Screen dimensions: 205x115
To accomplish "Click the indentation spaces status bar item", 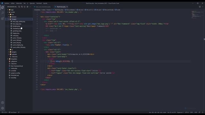I will (x=180, y=112).
